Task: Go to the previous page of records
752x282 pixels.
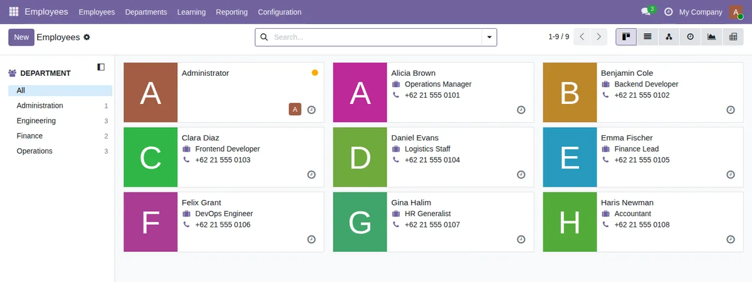Action: [x=582, y=37]
